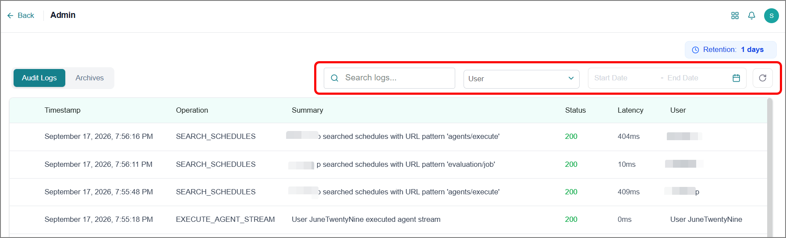Click the Timestamp column header
This screenshot has height=238, width=786.
click(63, 110)
